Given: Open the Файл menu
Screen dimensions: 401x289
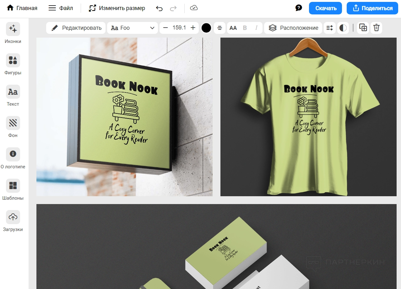Looking at the screenshot, I should 61,8.
